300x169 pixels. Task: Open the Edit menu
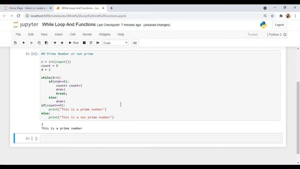(30, 34)
